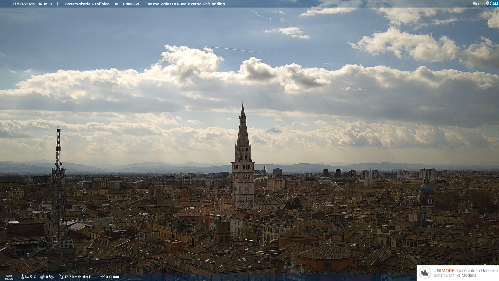Screen dimensions: 499x281
Task: Click the 48% humidity value
Action: [x=50, y=277]
